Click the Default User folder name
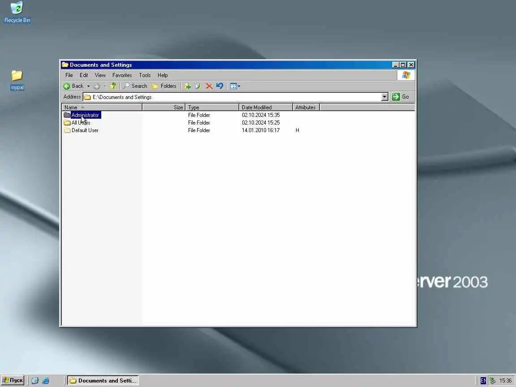 coord(85,130)
